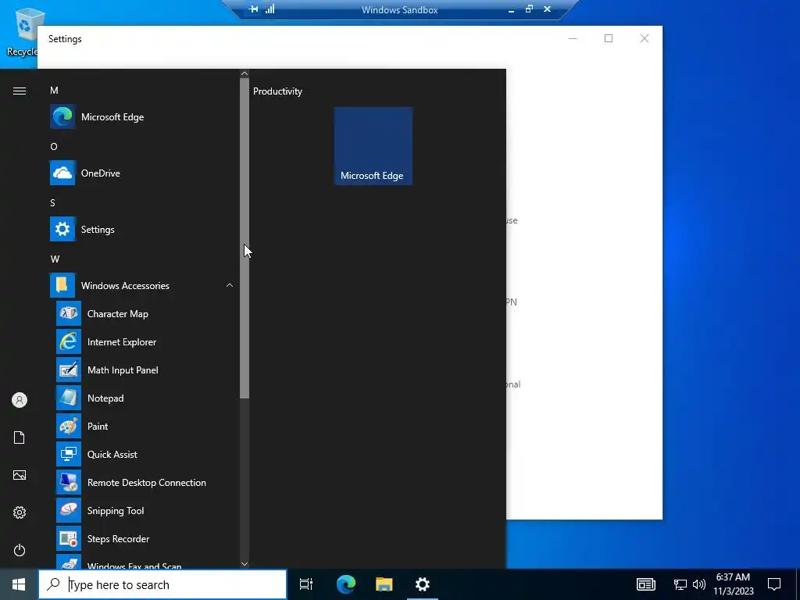Click the pin icon in Windows Sandbox bar
The width and height of the screenshot is (800, 600).
[x=253, y=9]
